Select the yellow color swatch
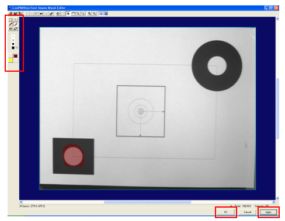Image resolution: width=285 pixels, height=221 pixels. pos(11,61)
